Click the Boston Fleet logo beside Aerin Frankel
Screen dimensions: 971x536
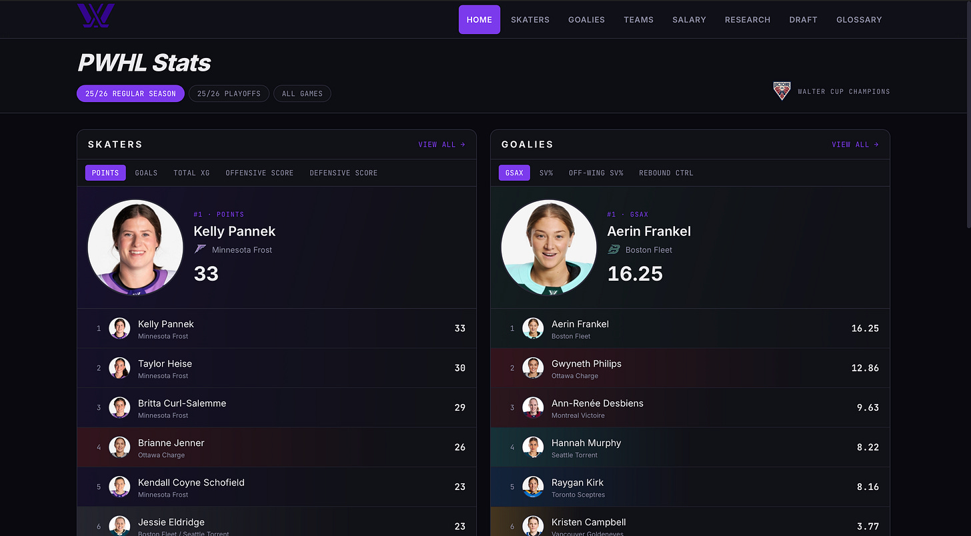point(614,249)
